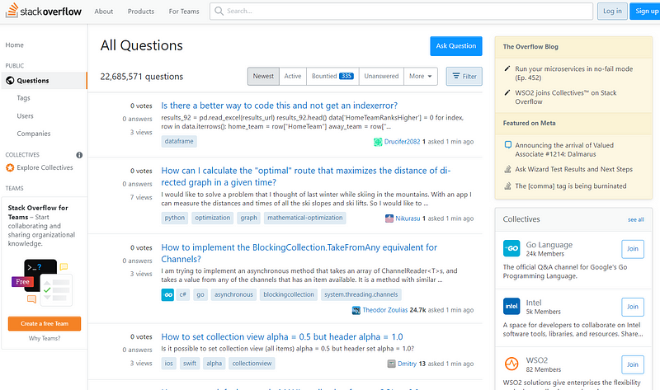The width and height of the screenshot is (660, 390).
Task: Click the Stack Overflow logo
Action: pyautogui.click(x=44, y=11)
